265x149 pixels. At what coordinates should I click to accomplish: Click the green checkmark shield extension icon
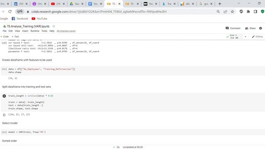pyautogui.click(x=263, y=12)
